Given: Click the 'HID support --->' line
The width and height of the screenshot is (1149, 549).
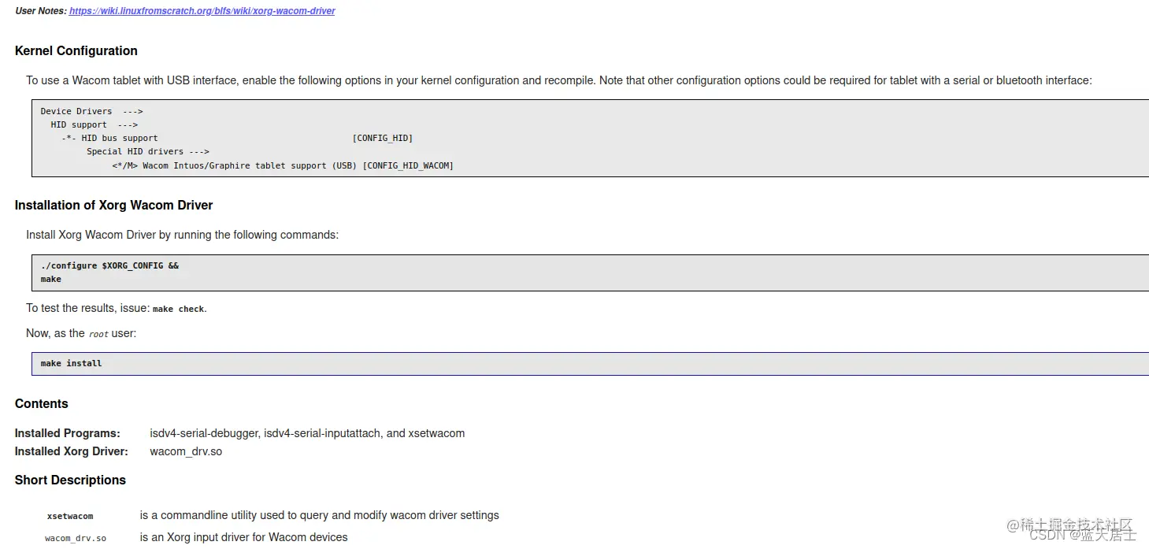Looking at the screenshot, I should [x=95, y=124].
